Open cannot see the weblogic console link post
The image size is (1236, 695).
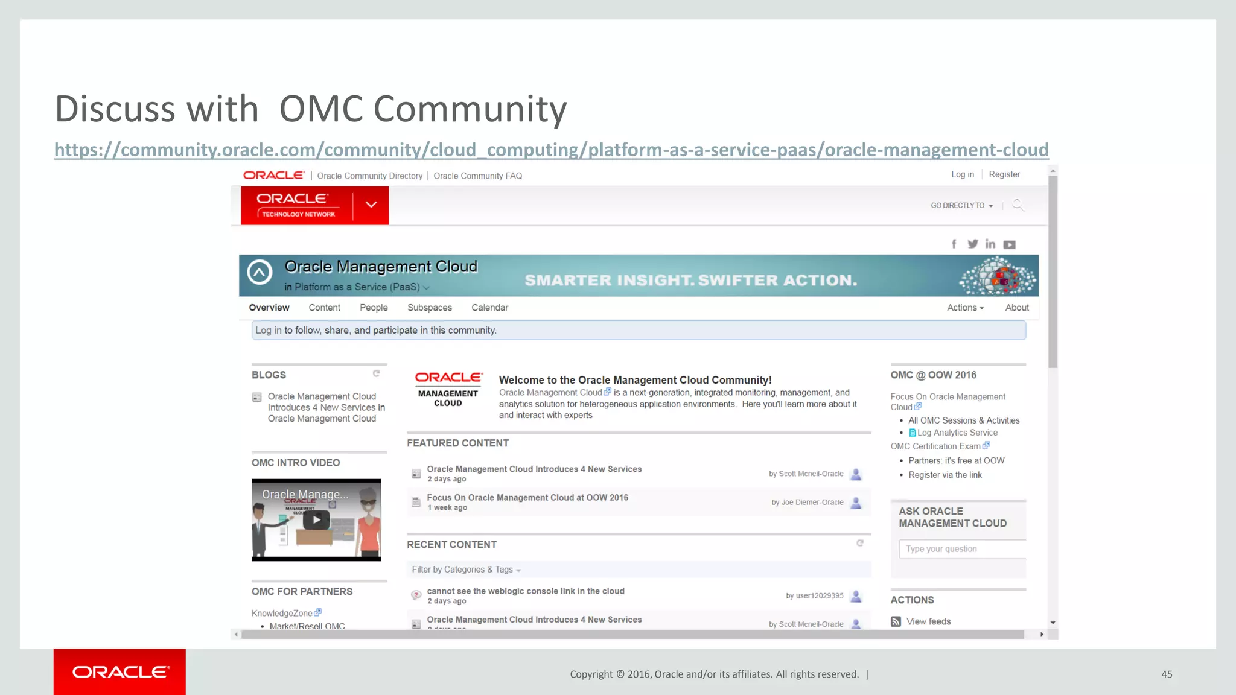(x=526, y=591)
